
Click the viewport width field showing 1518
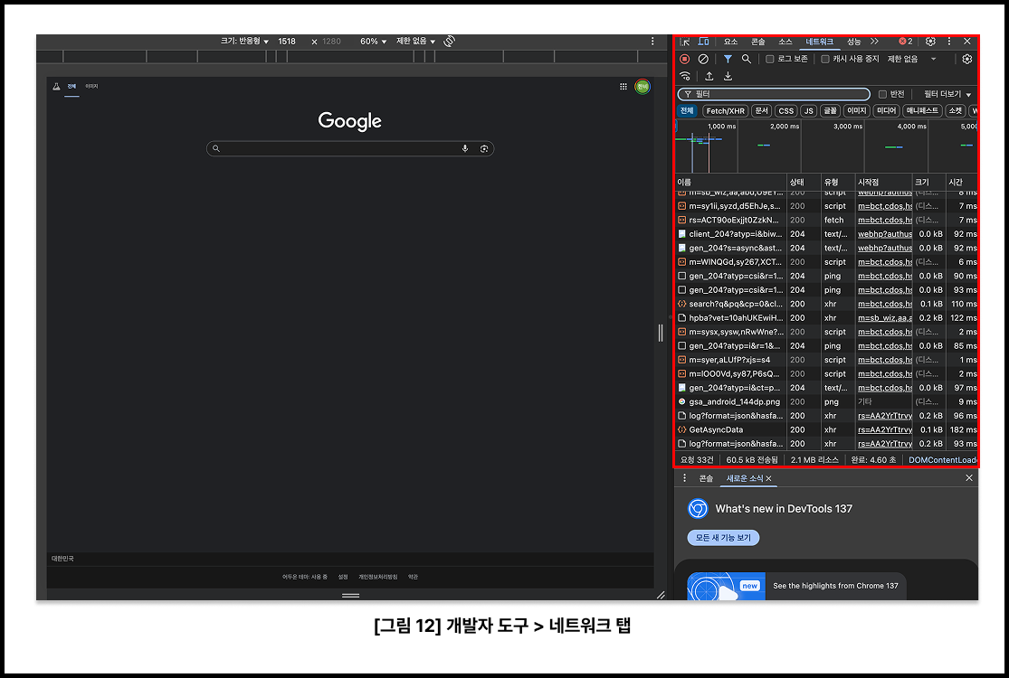[x=287, y=41]
